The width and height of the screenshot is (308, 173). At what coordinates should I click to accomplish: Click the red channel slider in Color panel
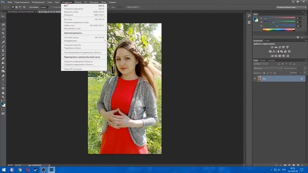point(279,18)
